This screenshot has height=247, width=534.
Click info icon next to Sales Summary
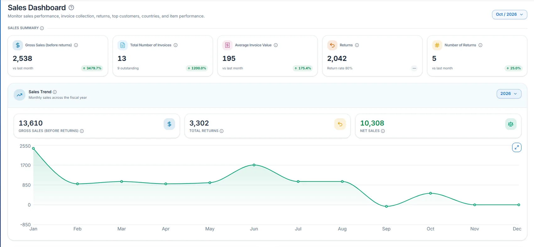[42, 28]
